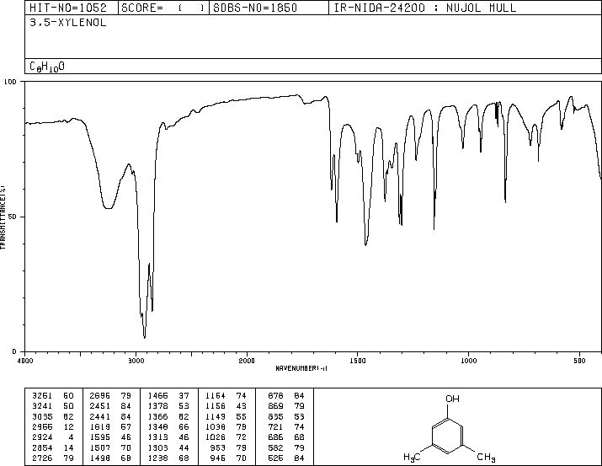The width and height of the screenshot is (602, 466).
Task: Click the OH group on the structure
Action: pos(452,399)
